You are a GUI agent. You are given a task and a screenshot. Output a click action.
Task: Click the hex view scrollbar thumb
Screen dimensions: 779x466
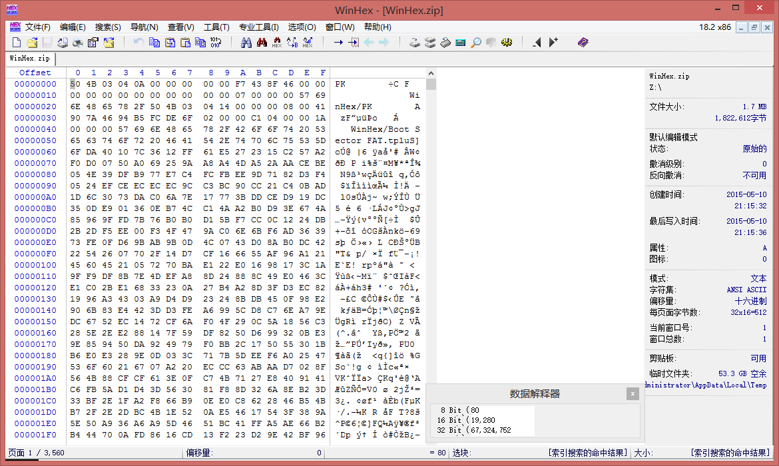431,84
